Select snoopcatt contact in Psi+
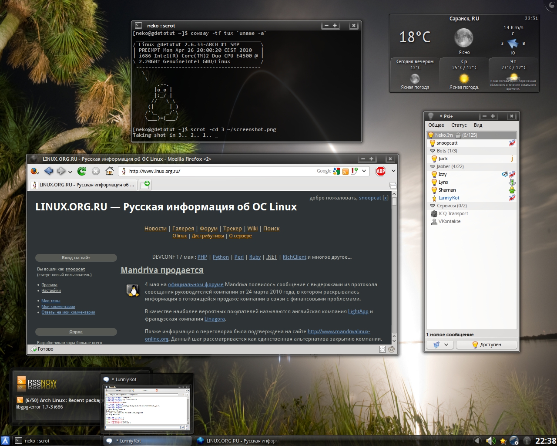Viewport: 557px width, 446px height. click(472, 143)
